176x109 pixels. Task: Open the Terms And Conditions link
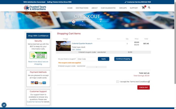point(139,82)
